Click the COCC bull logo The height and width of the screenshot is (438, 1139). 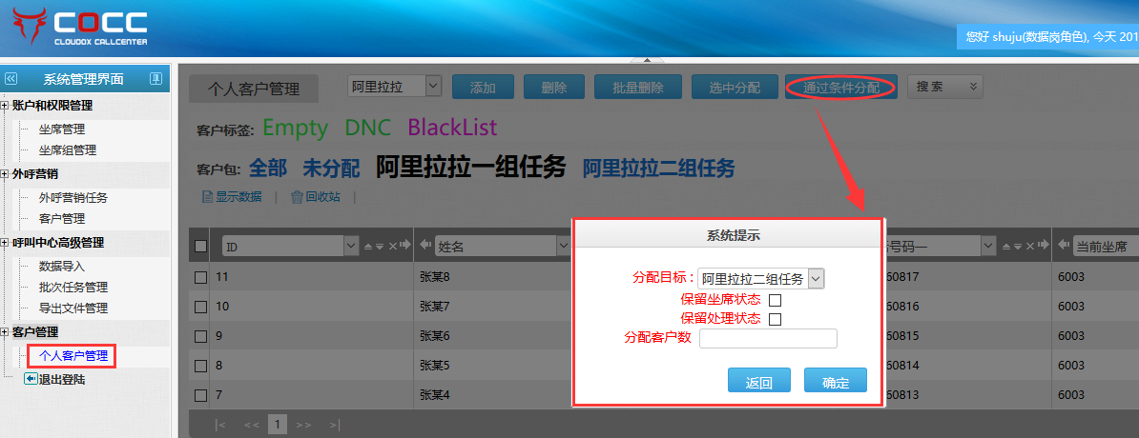[x=29, y=29]
